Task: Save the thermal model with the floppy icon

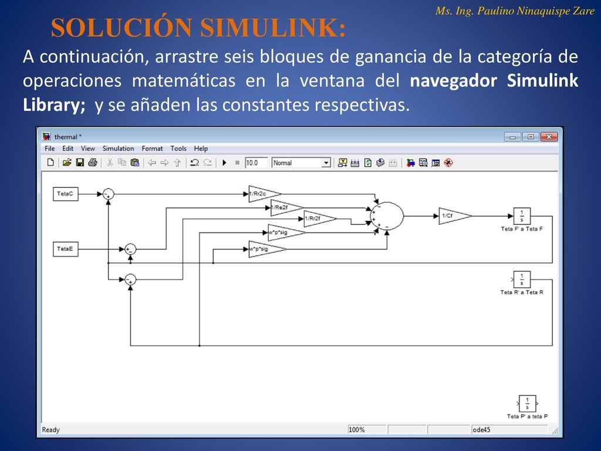Action: point(80,163)
